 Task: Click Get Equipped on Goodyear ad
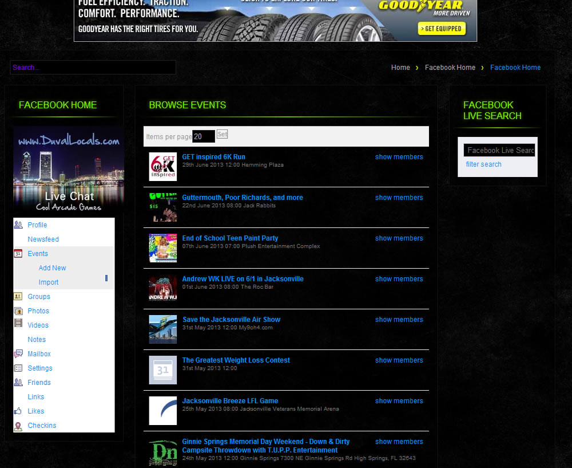point(442,29)
